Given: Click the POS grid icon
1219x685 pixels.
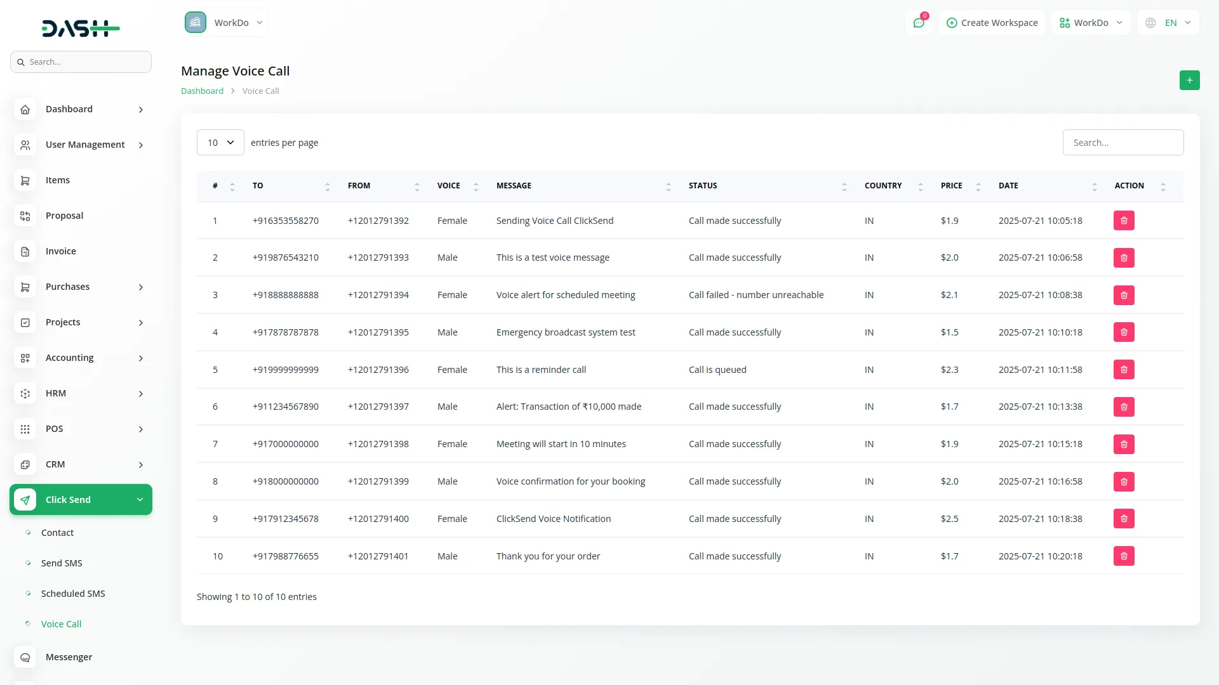Looking at the screenshot, I should 25,429.
